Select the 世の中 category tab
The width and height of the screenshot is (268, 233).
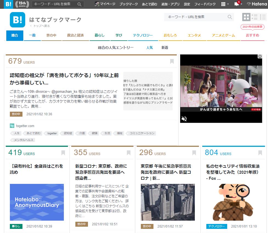pyautogui.click(x=51, y=35)
